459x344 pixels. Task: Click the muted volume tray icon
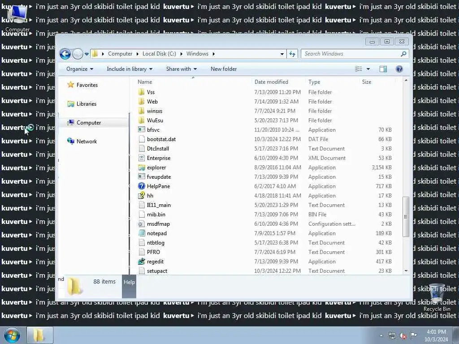(x=403, y=336)
